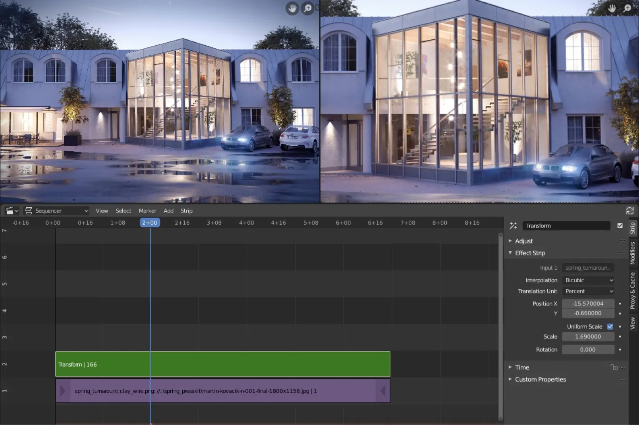This screenshot has height=425, width=639.
Task: Click the zoom magnifier in right preview
Action: tap(627, 8)
